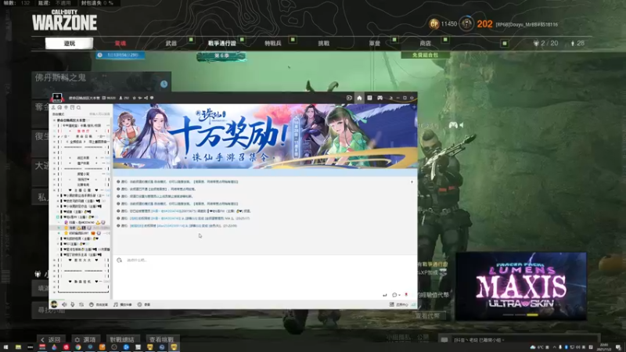Click the user profile icon above channel list
Image resolution: width=626 pixels, height=352 pixels.
[x=53, y=108]
